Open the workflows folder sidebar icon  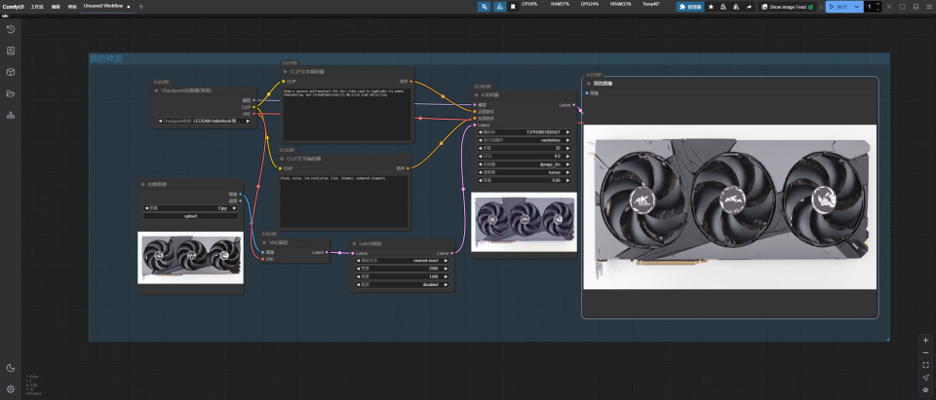tap(11, 93)
